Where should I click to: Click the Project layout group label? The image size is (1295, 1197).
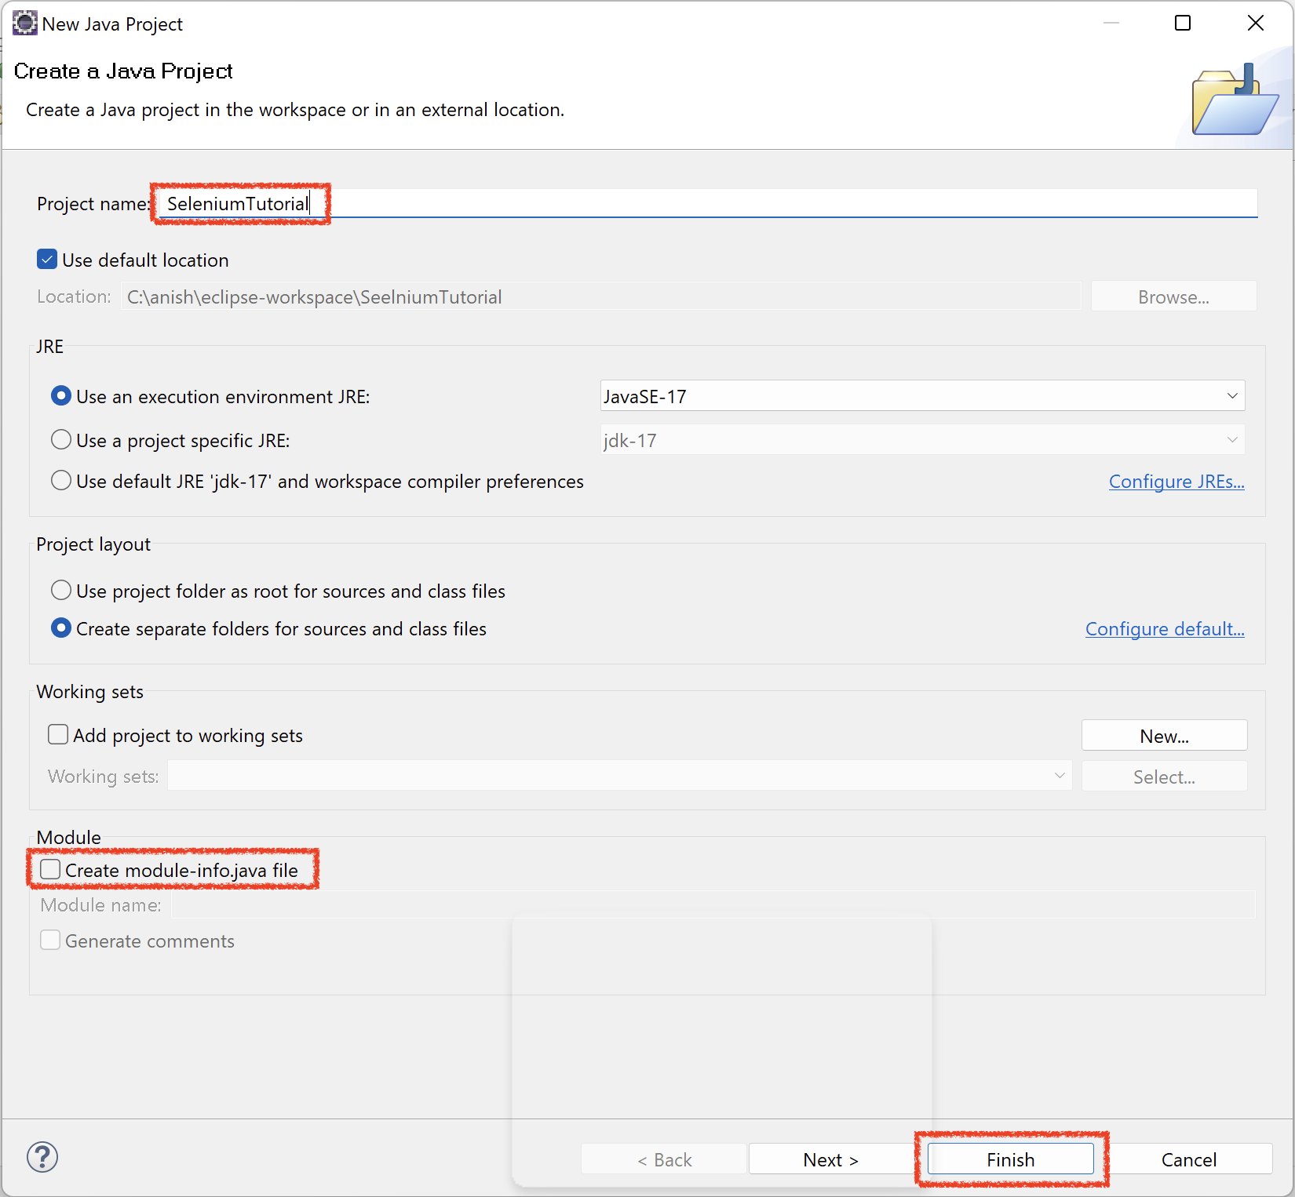[x=93, y=544]
